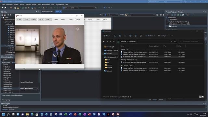
Task: Open the OnMouseMove event handler dropdown
Action: [37, 89]
